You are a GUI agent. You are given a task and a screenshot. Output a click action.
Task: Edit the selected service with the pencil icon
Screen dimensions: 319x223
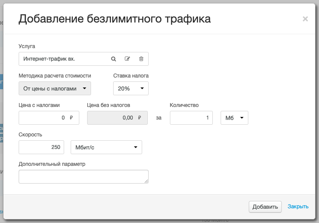tap(127, 59)
